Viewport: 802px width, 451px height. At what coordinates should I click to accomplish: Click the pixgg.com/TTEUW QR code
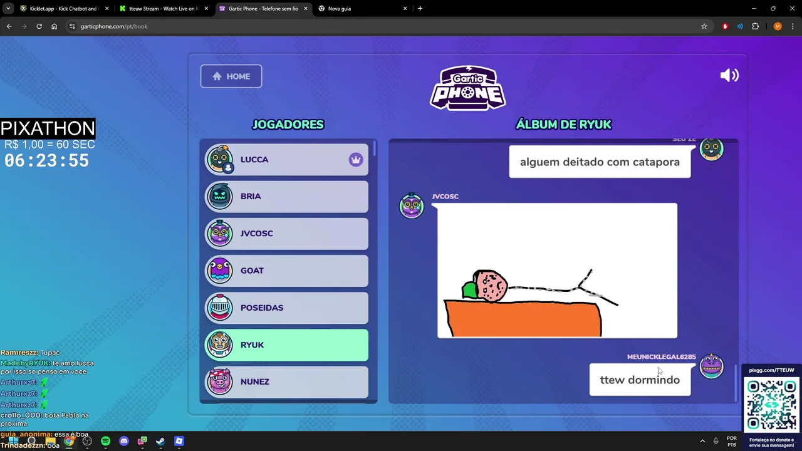(x=771, y=405)
